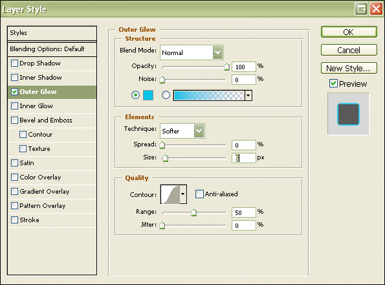Open the Technique dropdown
Screen dimensions: 385x285
tap(182, 131)
